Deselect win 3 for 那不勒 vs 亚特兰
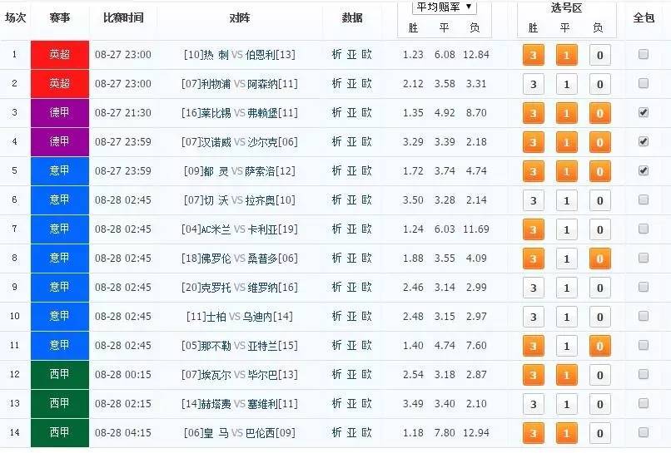This screenshot has height=453, width=671. [533, 346]
